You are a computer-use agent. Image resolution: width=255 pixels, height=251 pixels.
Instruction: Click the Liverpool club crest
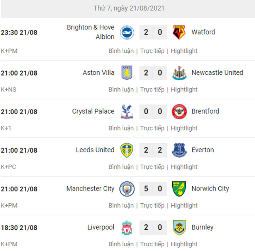coord(127,227)
